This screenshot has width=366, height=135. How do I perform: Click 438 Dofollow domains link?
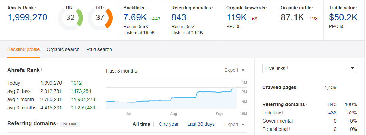point(332,113)
